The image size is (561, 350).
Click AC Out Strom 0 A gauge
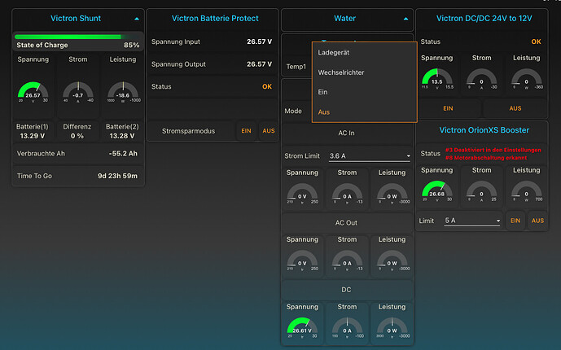347,260
